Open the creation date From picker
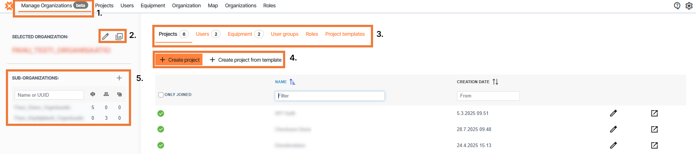696x154 pixels. click(x=488, y=96)
